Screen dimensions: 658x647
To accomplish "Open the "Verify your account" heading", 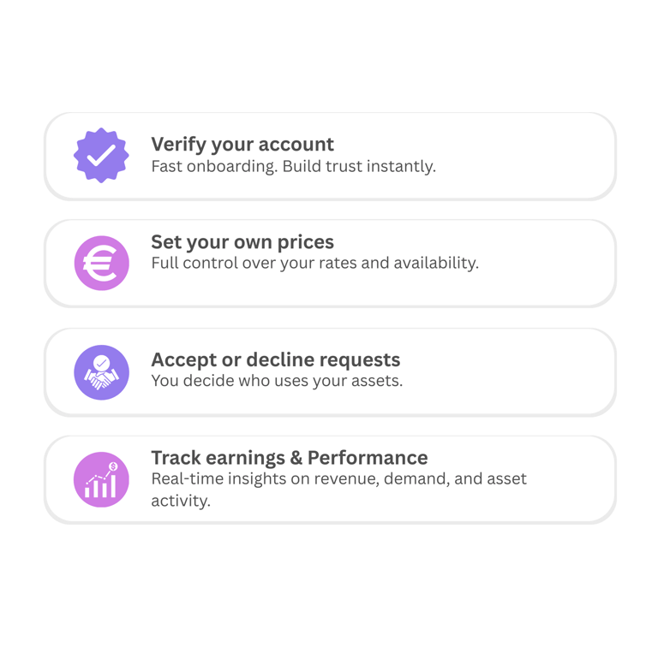I will pos(242,144).
